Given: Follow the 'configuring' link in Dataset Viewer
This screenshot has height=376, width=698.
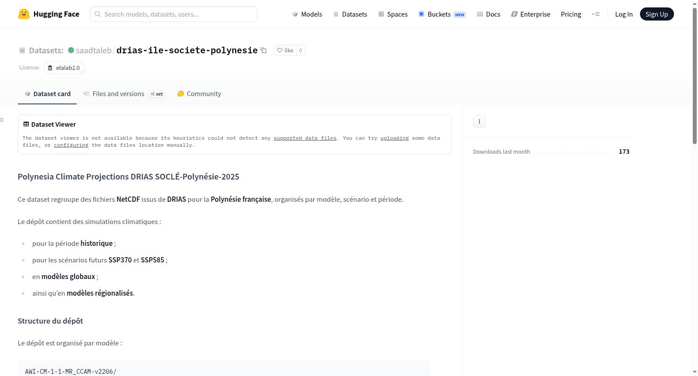Looking at the screenshot, I should [71, 145].
